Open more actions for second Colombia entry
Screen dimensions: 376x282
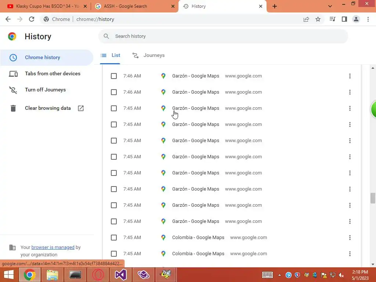pos(350,254)
